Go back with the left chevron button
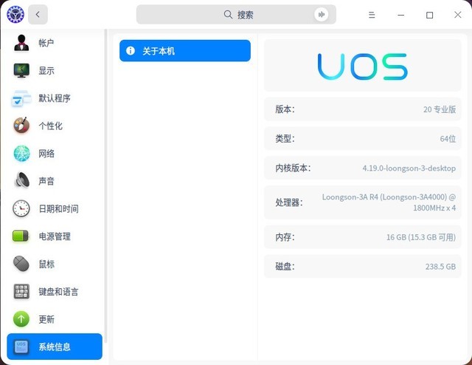This screenshot has width=472, height=365. [38, 15]
